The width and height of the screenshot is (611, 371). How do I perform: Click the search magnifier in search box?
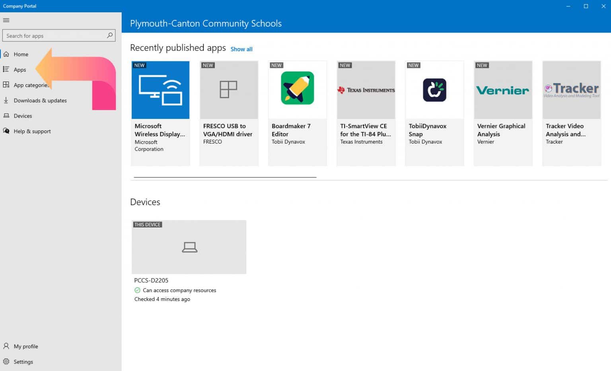109,35
